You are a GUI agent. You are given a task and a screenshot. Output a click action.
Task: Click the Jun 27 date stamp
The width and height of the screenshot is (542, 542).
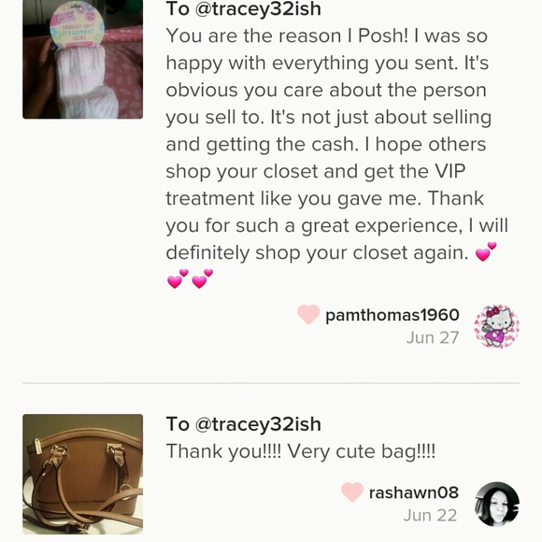tap(433, 337)
